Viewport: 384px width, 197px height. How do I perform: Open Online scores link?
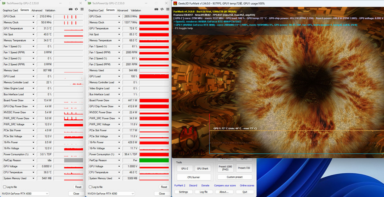247,185
